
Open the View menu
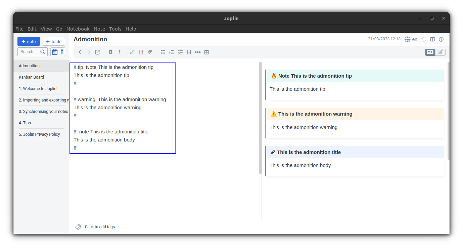(x=46, y=29)
